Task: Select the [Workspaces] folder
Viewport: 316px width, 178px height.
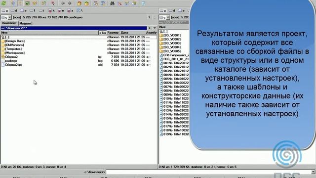Action: pos(79,53)
